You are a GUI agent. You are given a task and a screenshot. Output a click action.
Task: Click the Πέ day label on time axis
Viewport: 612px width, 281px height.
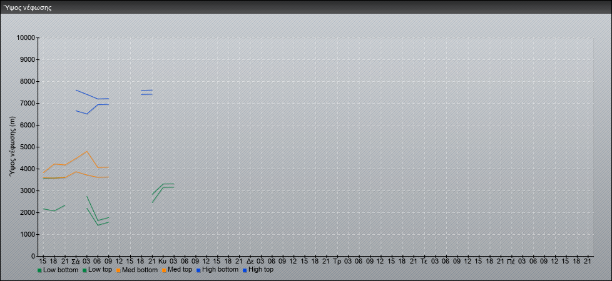[511, 262]
